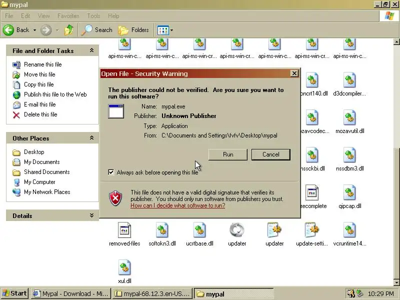Image resolution: width=400 pixels, height=300 pixels.
Task: Select the ucrtbase.dll file icon
Action: 199,230
